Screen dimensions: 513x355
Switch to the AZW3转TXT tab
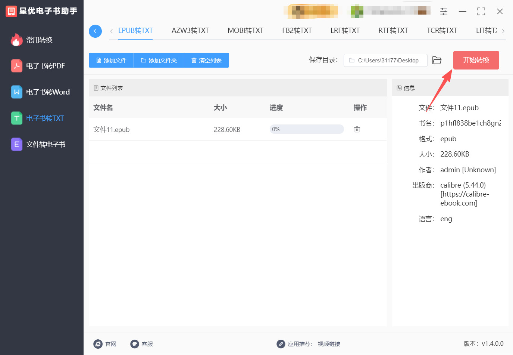pyautogui.click(x=190, y=31)
